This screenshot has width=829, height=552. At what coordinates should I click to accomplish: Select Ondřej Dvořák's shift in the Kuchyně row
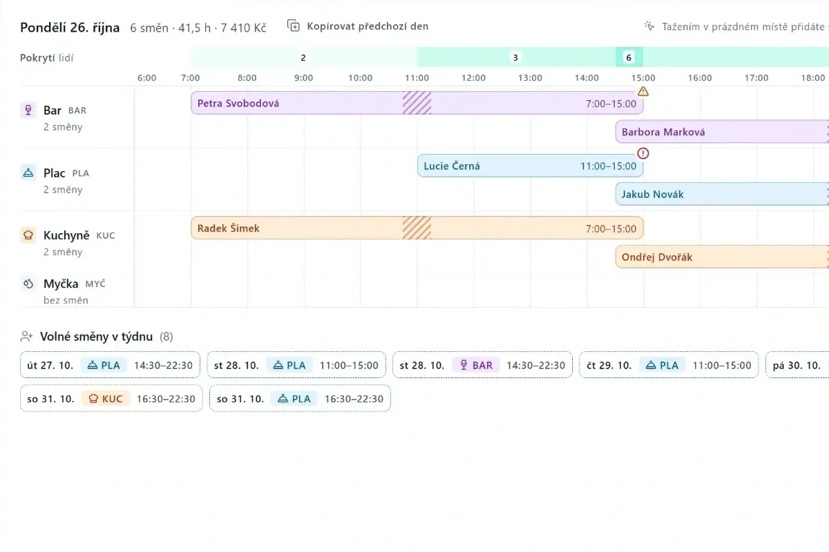click(722, 257)
